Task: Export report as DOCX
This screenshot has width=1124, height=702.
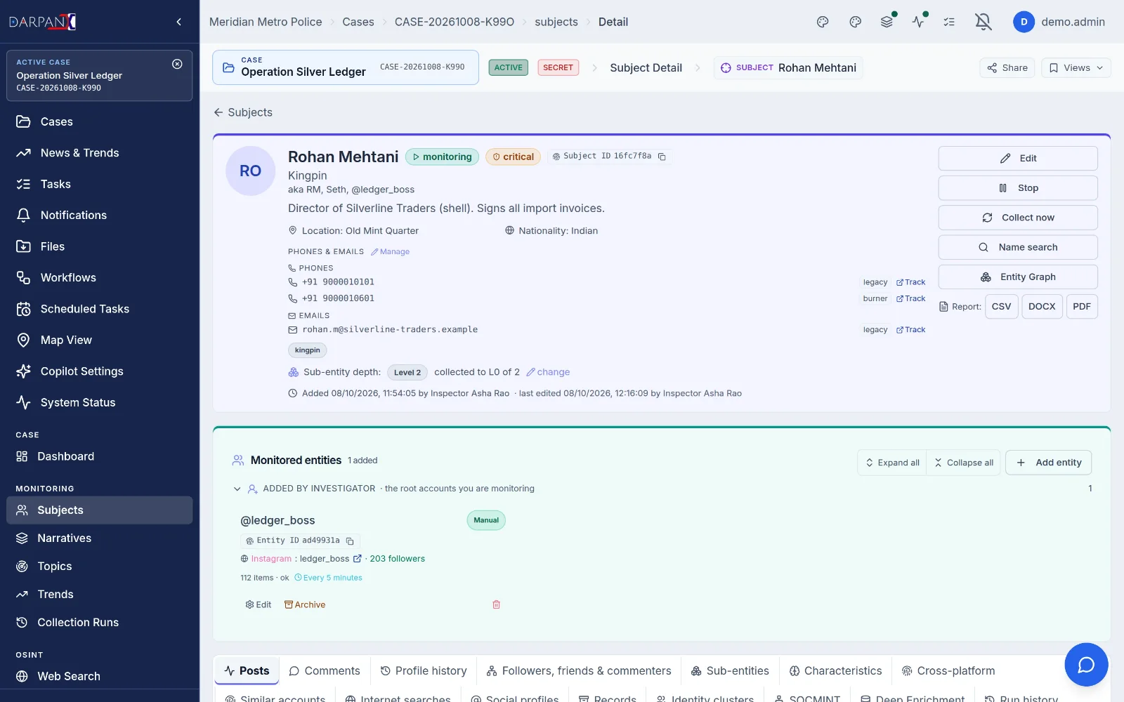Action: point(1042,307)
